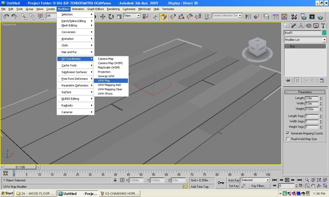329x197 pixels.
Task: Toggle the Selection Lock padlock
Action: pyautogui.click(x=115, y=180)
